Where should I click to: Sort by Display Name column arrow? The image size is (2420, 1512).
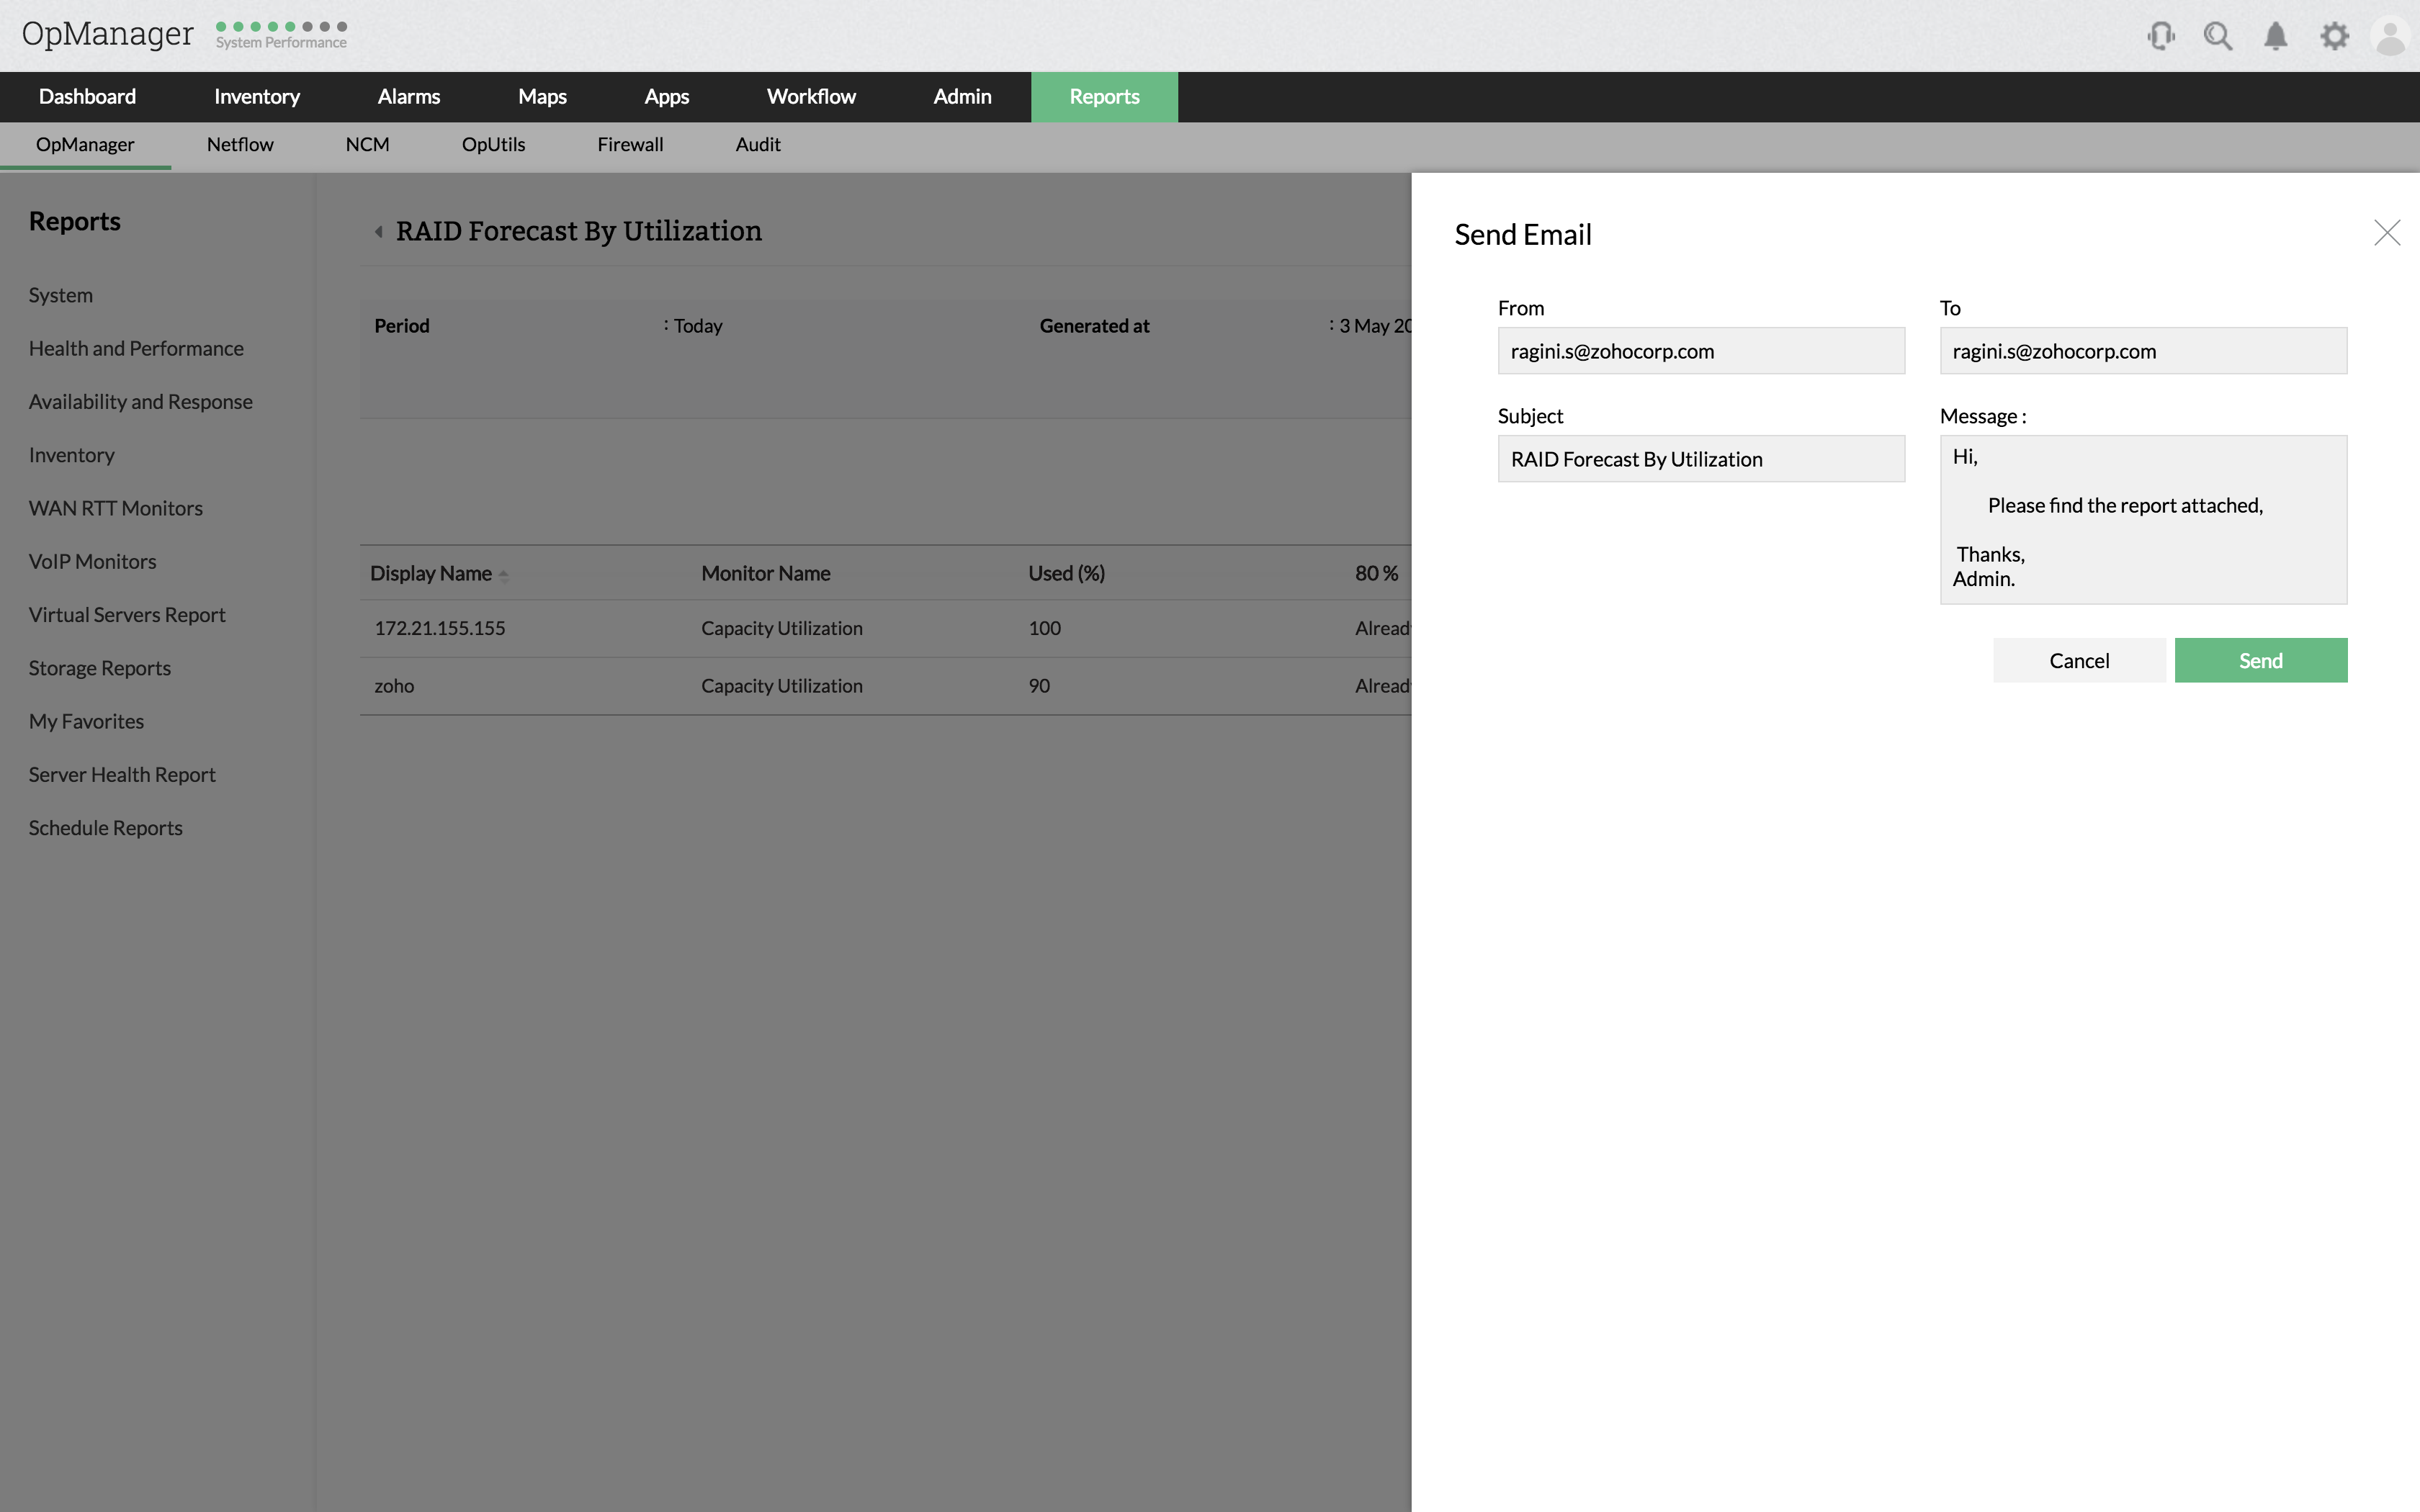tap(503, 575)
